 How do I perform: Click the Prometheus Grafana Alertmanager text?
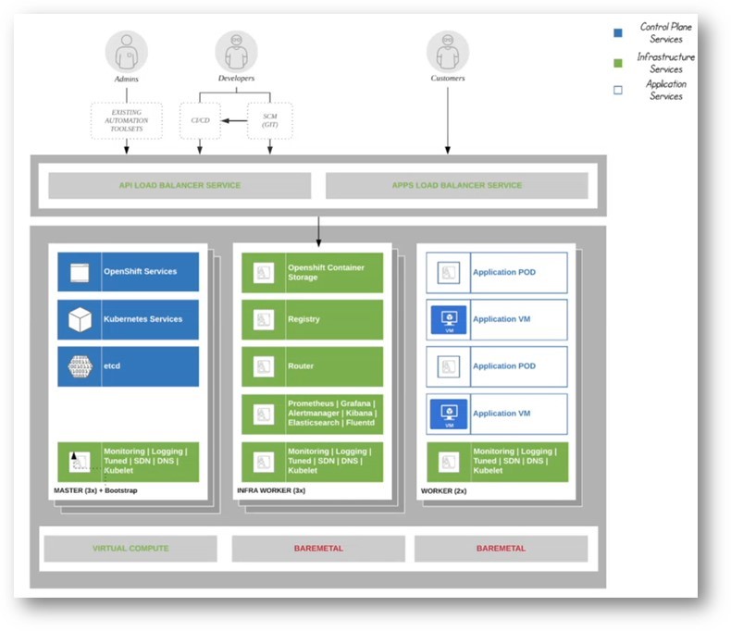click(332, 413)
